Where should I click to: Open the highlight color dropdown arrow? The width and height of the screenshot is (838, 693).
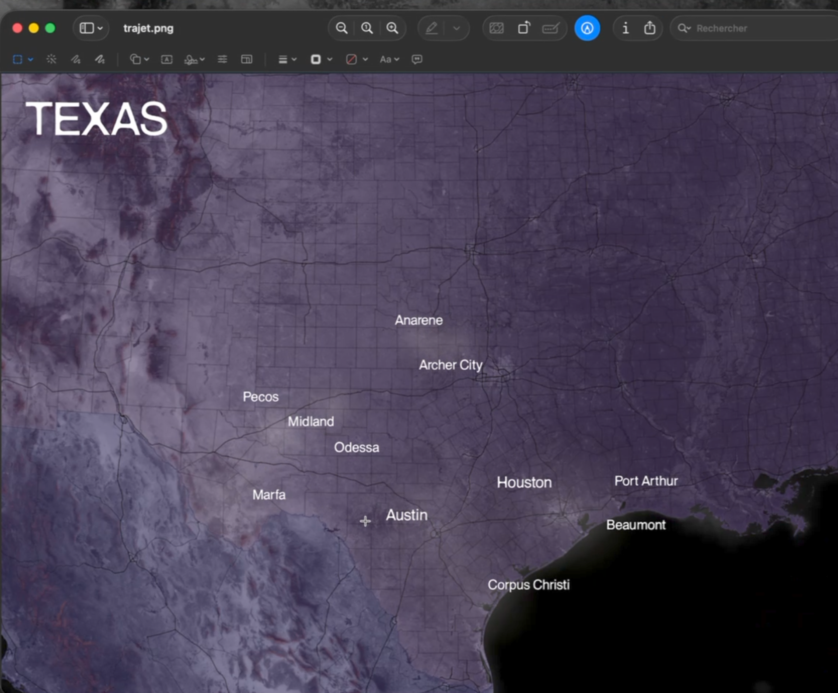point(457,28)
